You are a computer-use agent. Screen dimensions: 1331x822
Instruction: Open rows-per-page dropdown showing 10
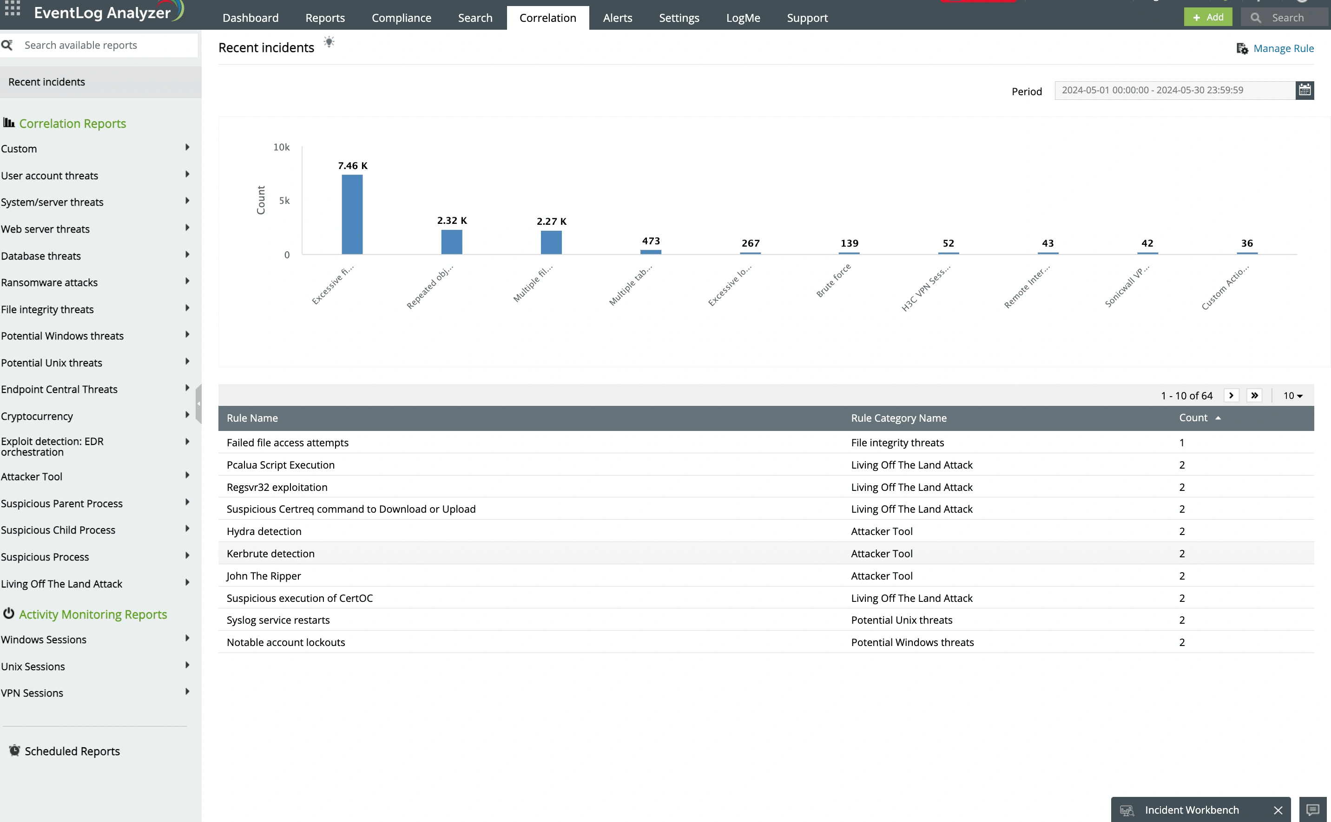[1292, 396]
